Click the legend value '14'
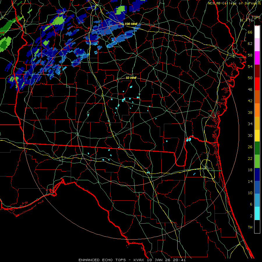Image resolution: width=262 pixels, height=262 pixels. pos(250,181)
